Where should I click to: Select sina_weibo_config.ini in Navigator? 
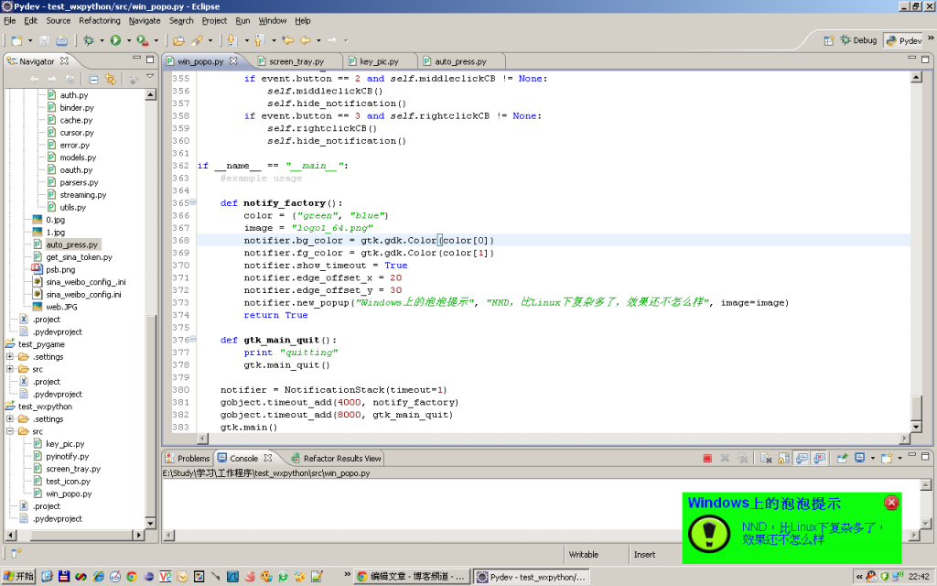[83, 294]
